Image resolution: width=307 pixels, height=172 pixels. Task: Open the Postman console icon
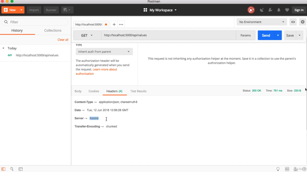click(x=21, y=169)
